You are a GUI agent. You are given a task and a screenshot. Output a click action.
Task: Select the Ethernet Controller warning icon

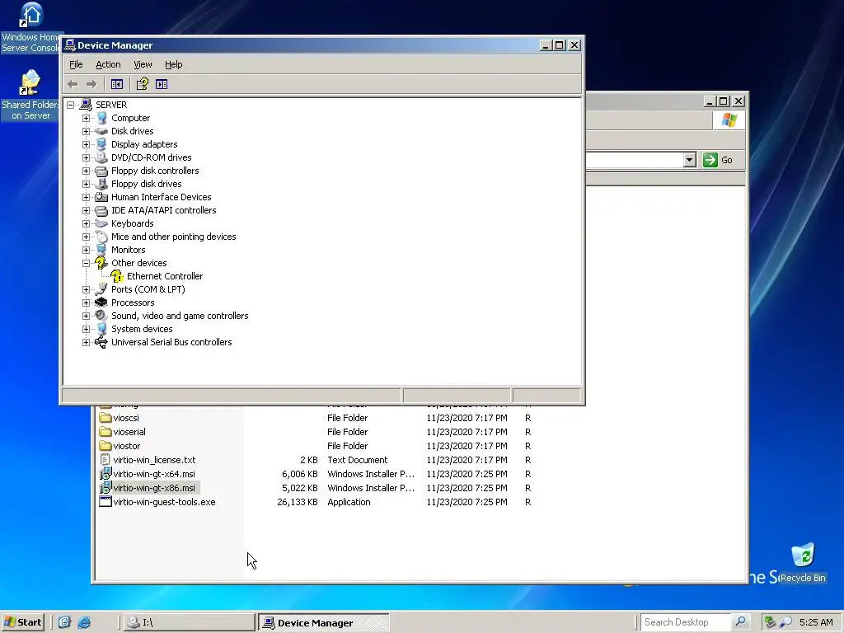117,276
